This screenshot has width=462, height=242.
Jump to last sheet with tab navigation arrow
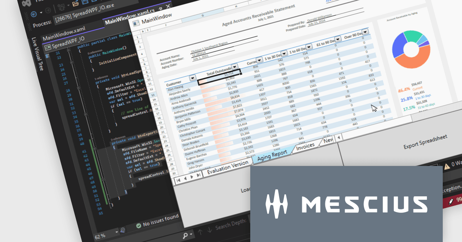point(199,175)
